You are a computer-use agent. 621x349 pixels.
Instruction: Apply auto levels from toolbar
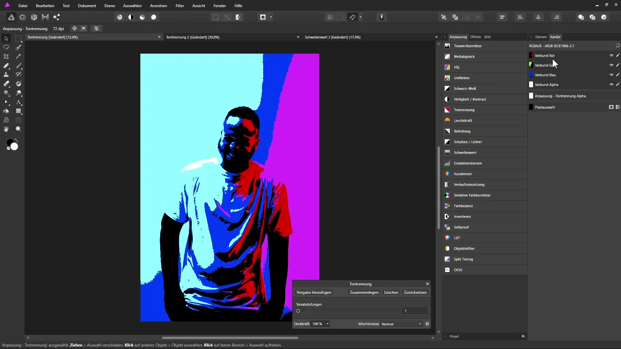tap(120, 17)
